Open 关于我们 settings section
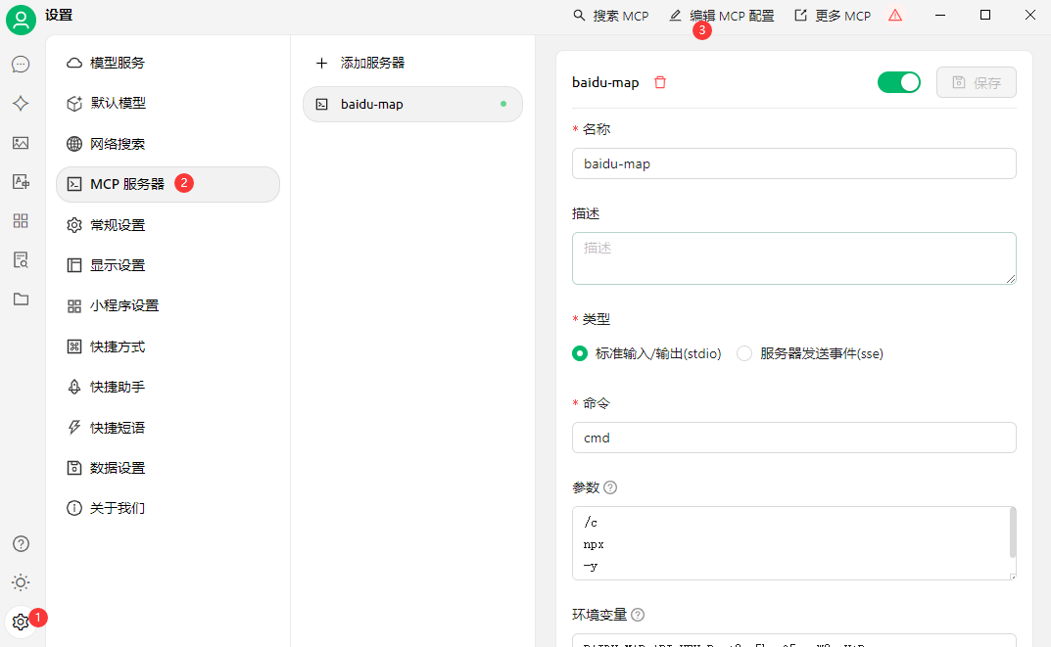Screen dimensions: 1051x647 click(x=167, y=508)
